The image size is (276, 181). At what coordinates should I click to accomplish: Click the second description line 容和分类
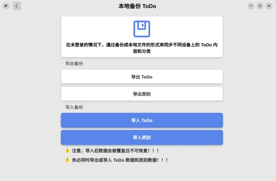[142, 51]
